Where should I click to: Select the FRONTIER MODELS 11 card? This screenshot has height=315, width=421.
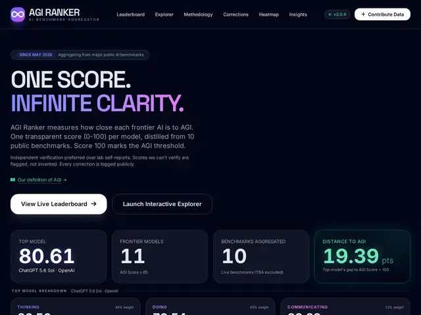pyautogui.click(x=160, y=257)
